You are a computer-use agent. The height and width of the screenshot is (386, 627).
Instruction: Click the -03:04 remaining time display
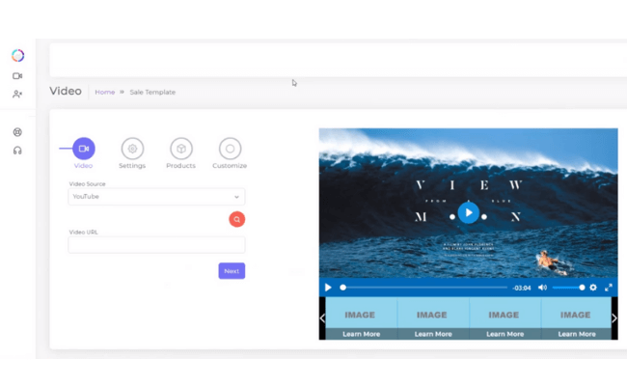pos(522,288)
